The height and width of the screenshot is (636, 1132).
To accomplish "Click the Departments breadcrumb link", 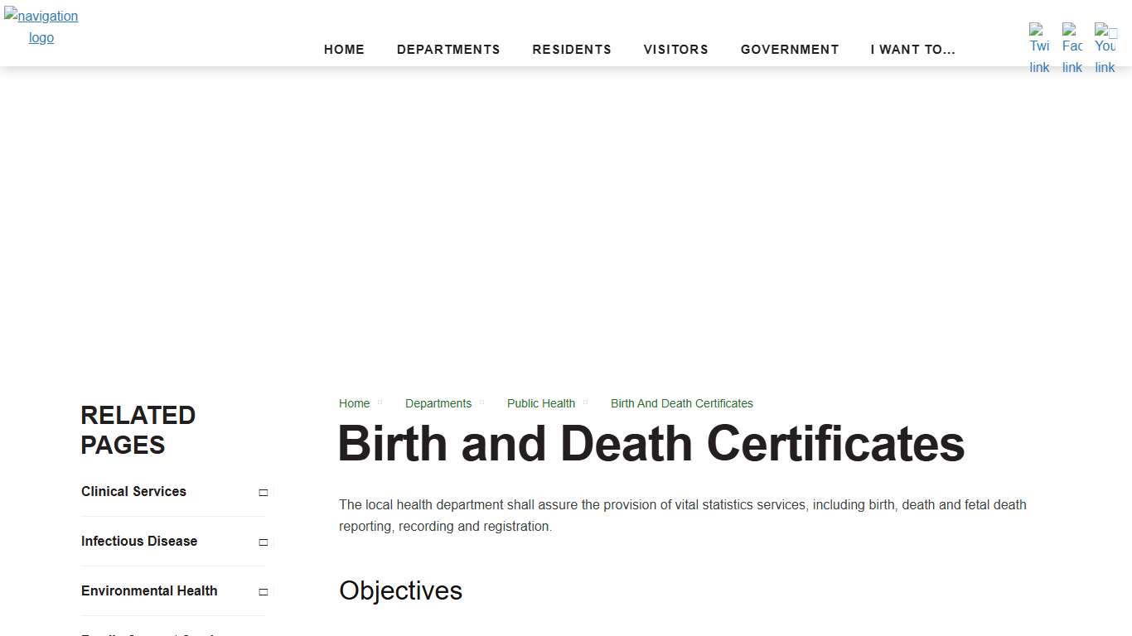I will [438, 403].
